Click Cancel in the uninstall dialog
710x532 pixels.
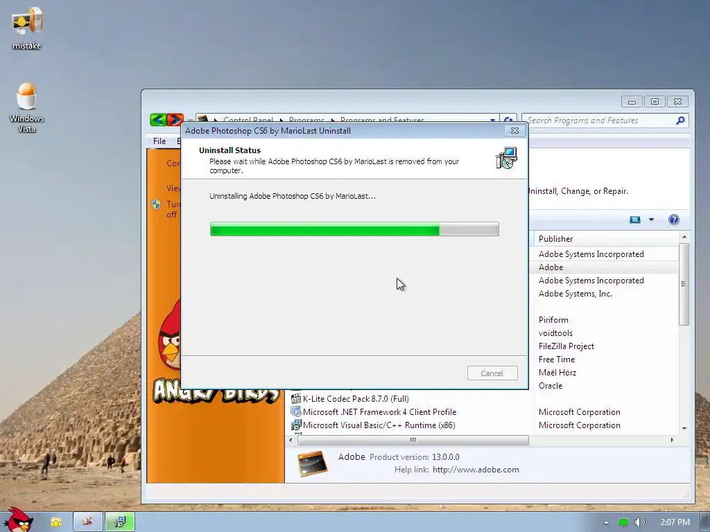coord(492,373)
